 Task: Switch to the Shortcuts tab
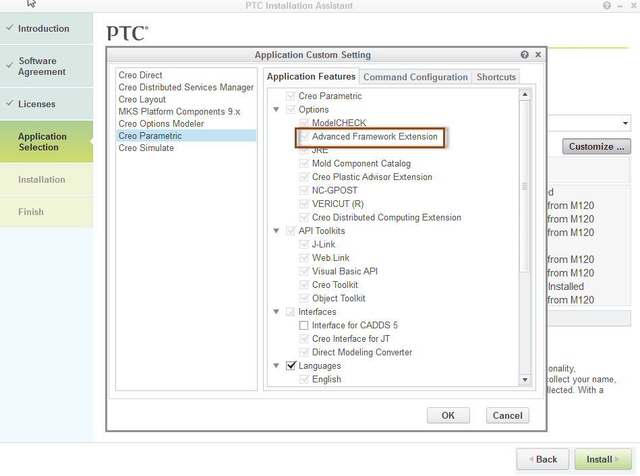click(496, 77)
